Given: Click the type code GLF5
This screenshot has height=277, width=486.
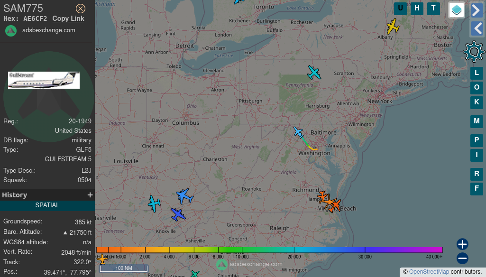Looking at the screenshot, I should point(83,150).
